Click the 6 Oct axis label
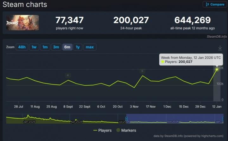The image size is (228, 141). click(101, 107)
